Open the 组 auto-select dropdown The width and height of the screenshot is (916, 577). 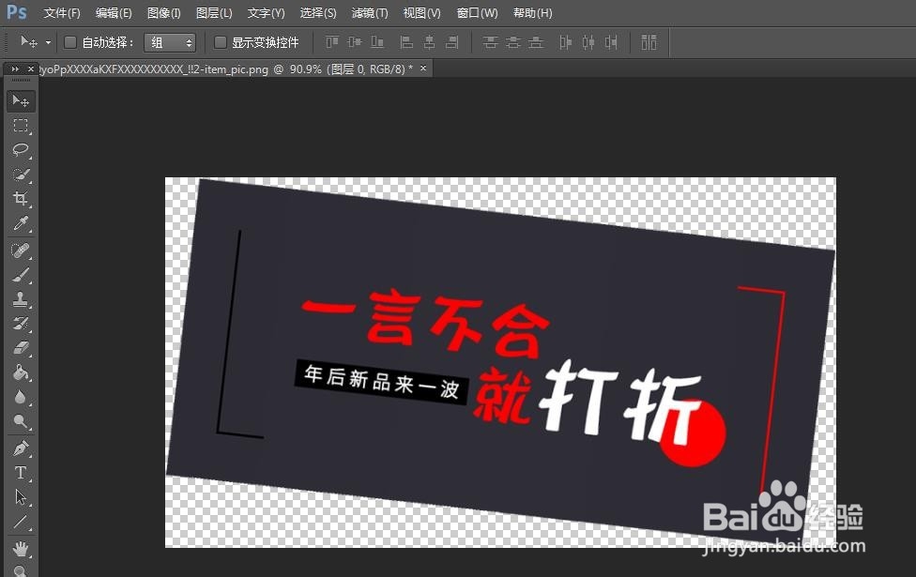pos(170,41)
